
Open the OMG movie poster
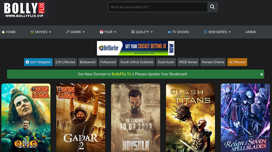pyautogui.click(x=26, y=118)
